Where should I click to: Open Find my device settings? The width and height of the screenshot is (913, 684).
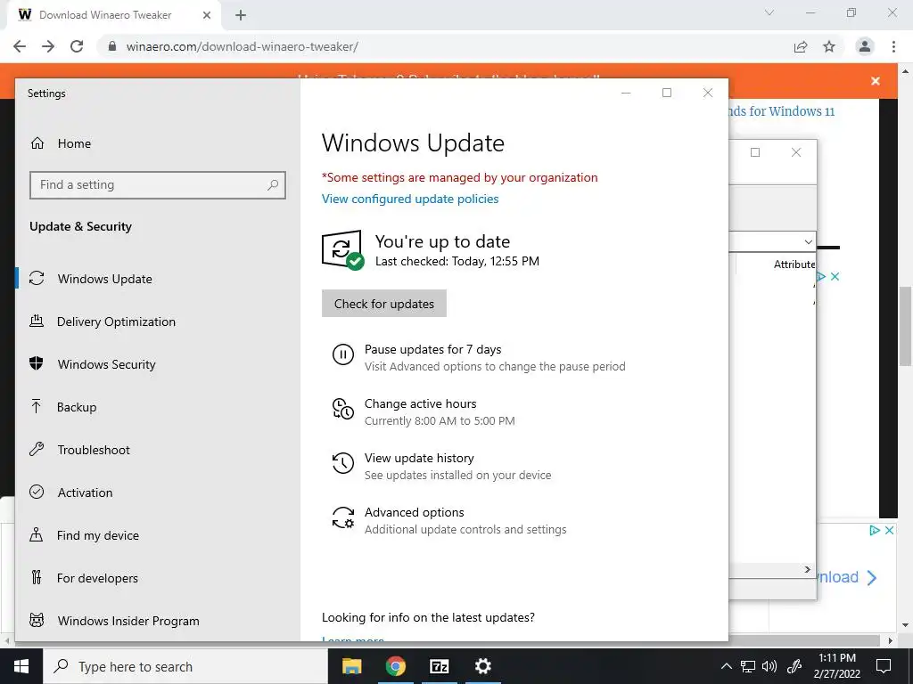click(x=98, y=535)
